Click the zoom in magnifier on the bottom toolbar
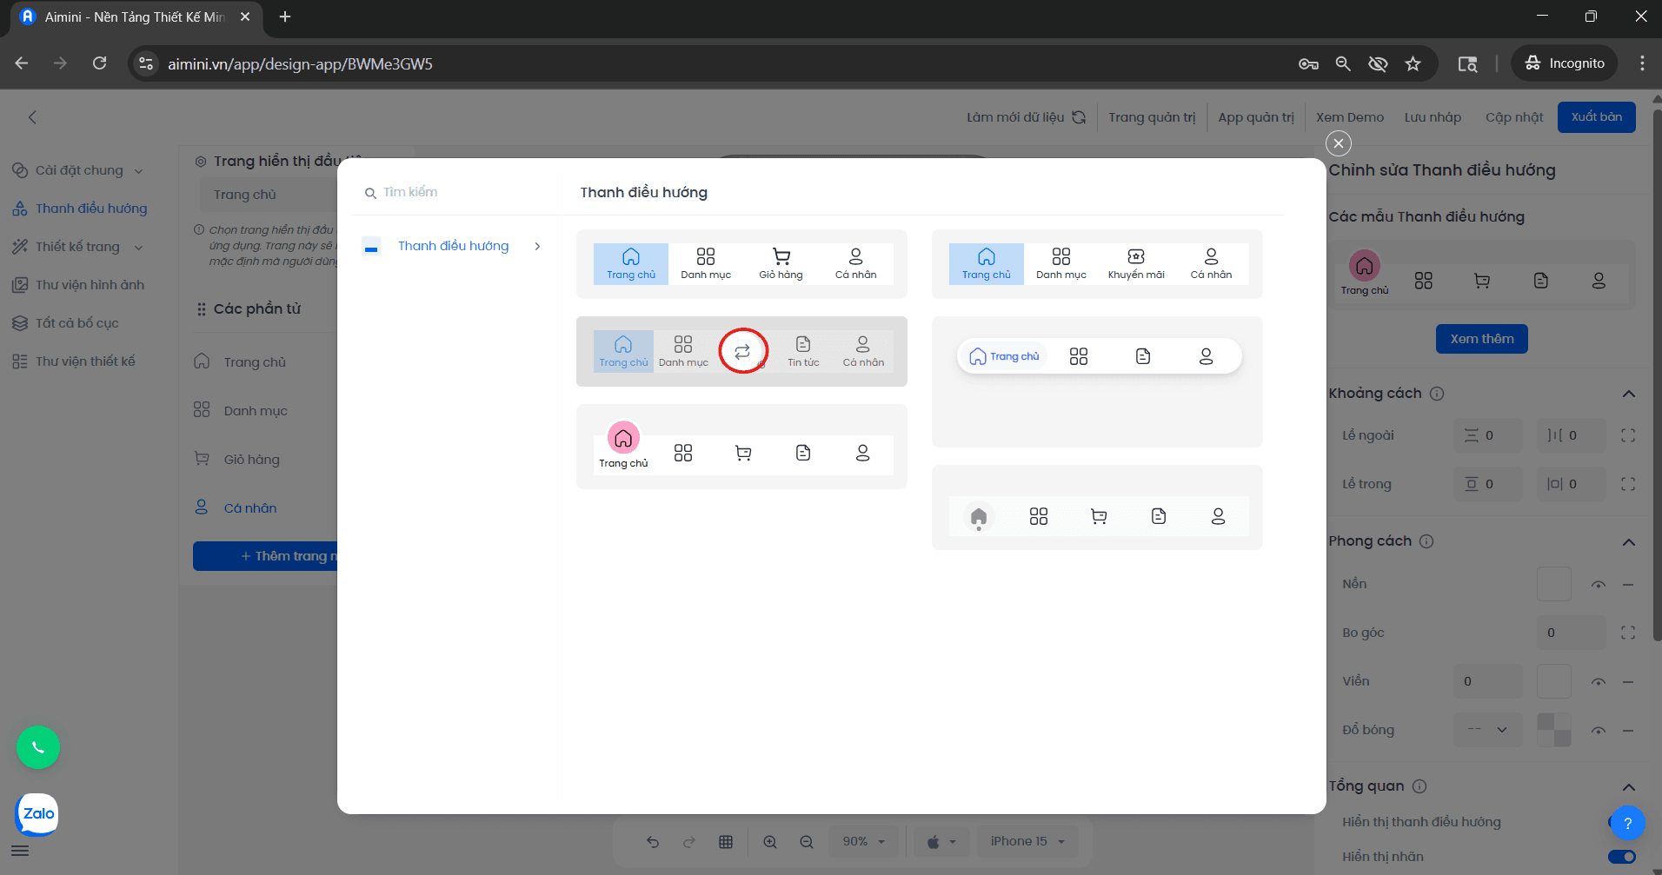Viewport: 1662px width, 875px height. 770,841
